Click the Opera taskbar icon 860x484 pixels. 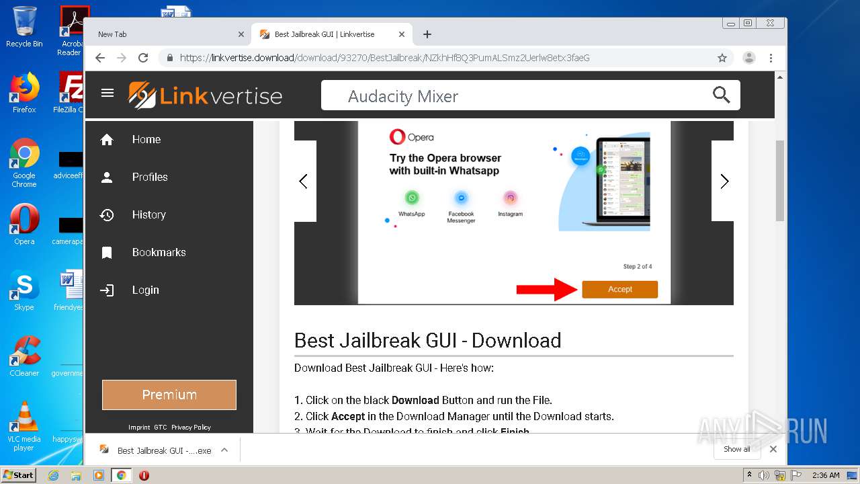tap(144, 475)
